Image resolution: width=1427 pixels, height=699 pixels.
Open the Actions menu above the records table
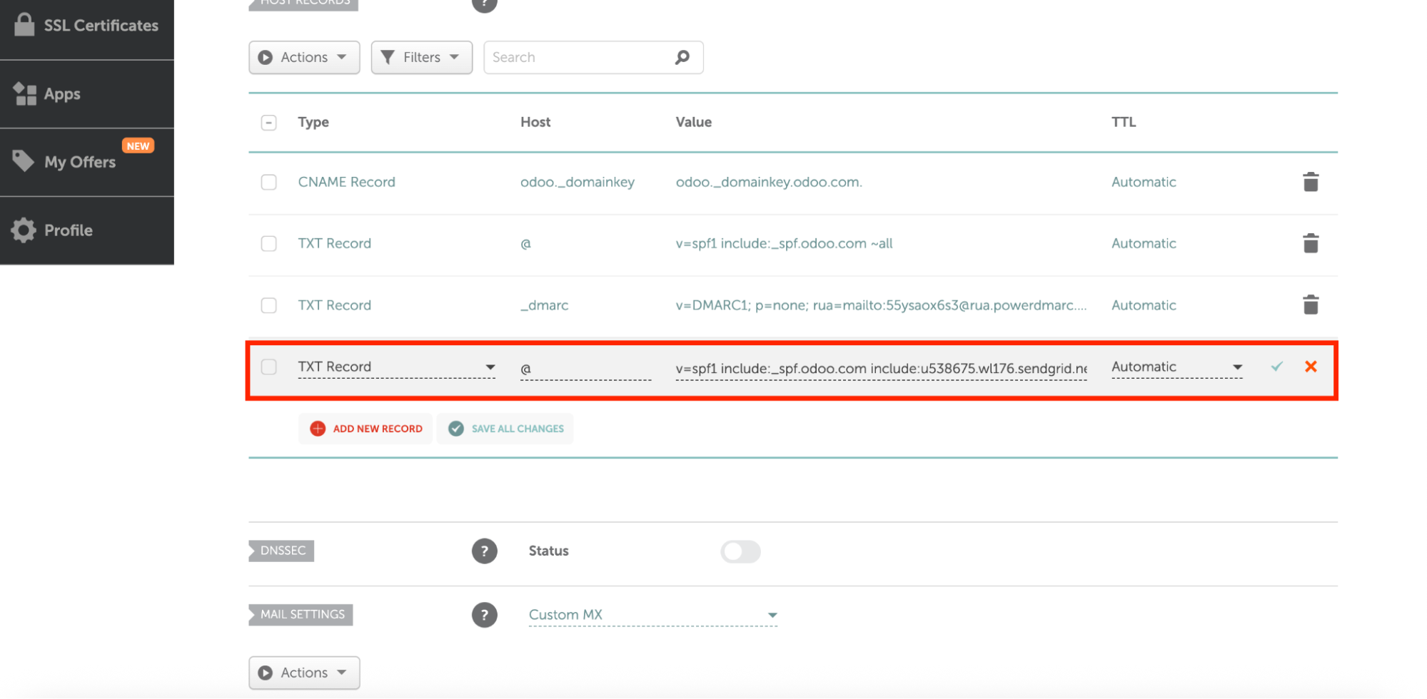click(x=303, y=57)
